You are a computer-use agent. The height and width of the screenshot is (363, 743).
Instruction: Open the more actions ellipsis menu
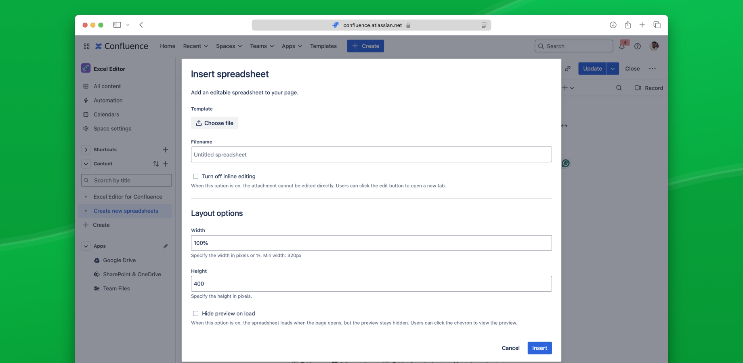point(653,69)
